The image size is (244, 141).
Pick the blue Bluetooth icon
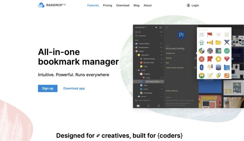(201, 67)
